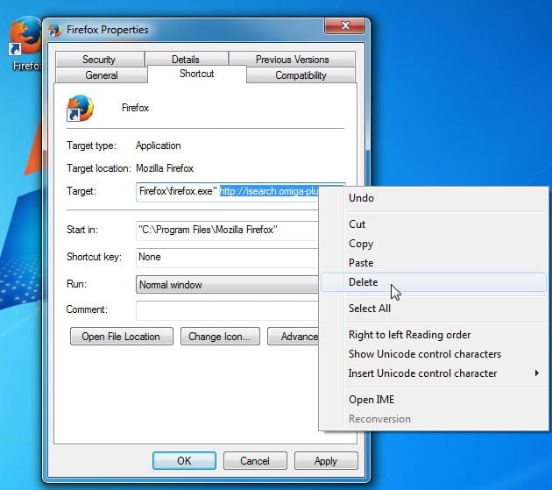Switch to the Security tab
The image size is (552, 490).
pos(99,60)
